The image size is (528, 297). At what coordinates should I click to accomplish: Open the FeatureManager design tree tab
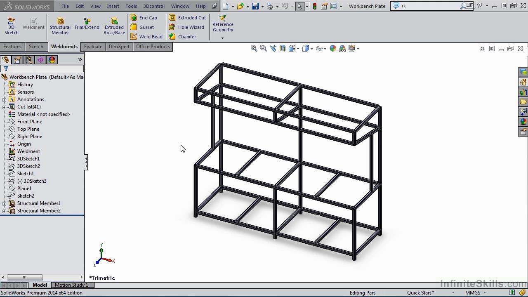point(6,60)
